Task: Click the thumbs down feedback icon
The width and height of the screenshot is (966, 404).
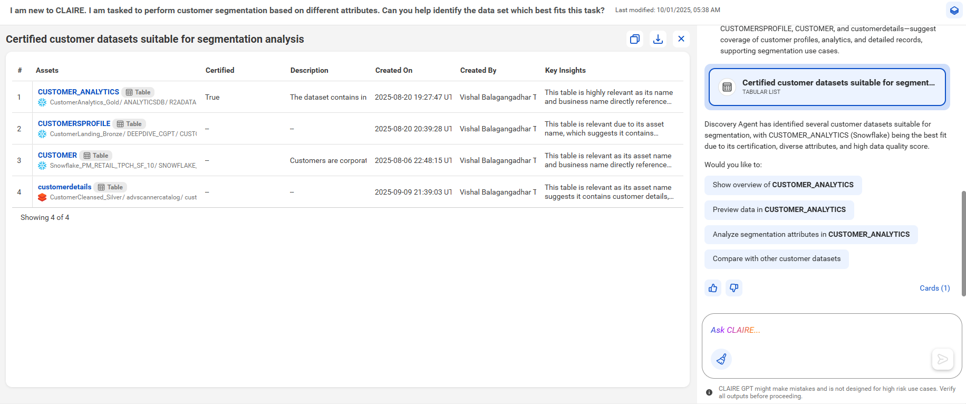Action: coord(734,288)
